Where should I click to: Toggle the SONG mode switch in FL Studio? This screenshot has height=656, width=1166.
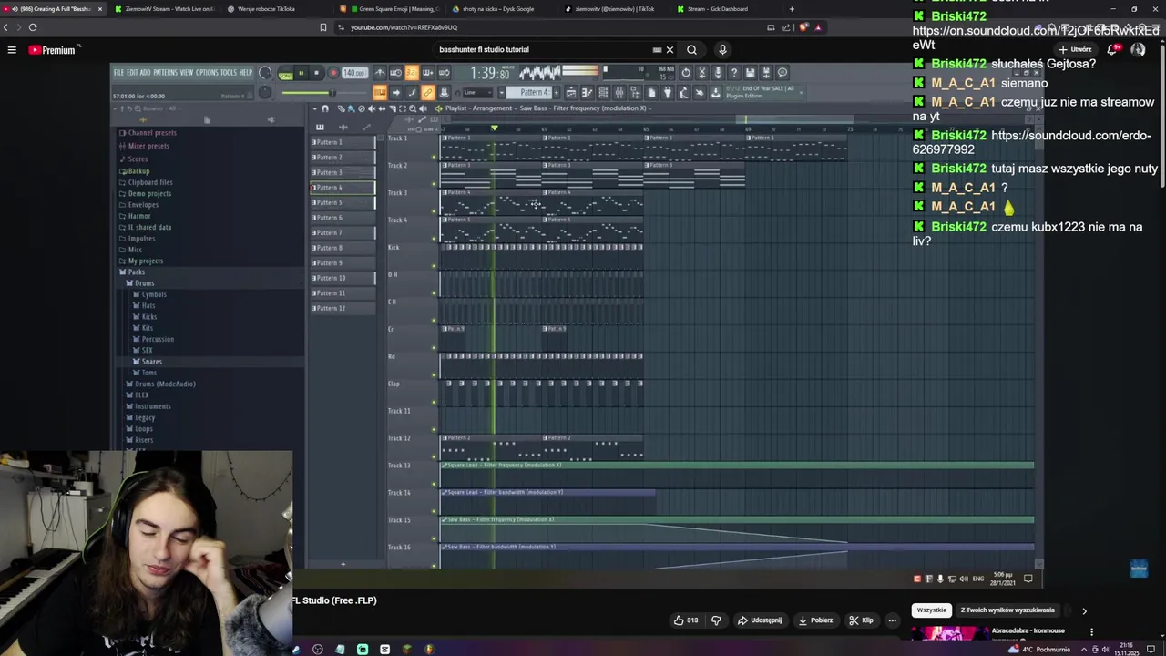click(285, 73)
